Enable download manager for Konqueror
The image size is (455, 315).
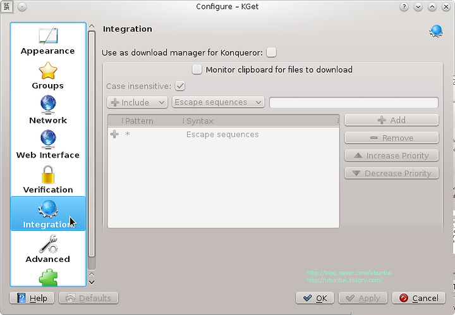271,52
